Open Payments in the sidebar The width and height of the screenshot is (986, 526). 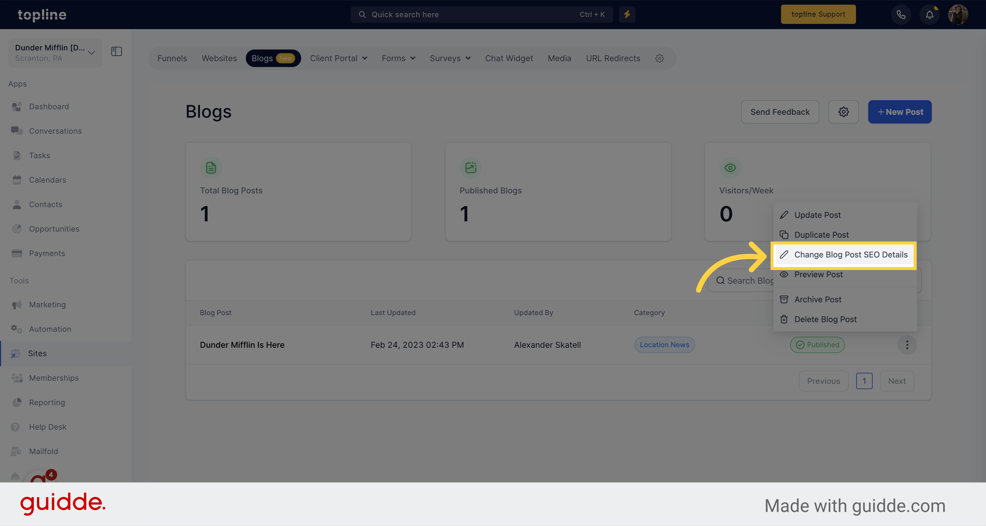tap(47, 253)
